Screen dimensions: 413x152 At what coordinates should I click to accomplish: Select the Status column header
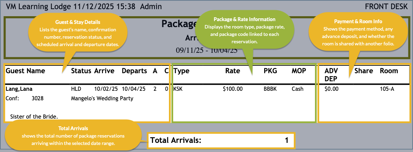81,71
